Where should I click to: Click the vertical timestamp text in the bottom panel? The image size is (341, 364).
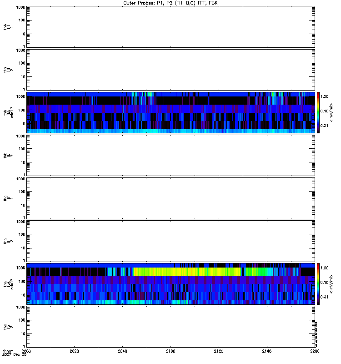[x=316, y=334]
